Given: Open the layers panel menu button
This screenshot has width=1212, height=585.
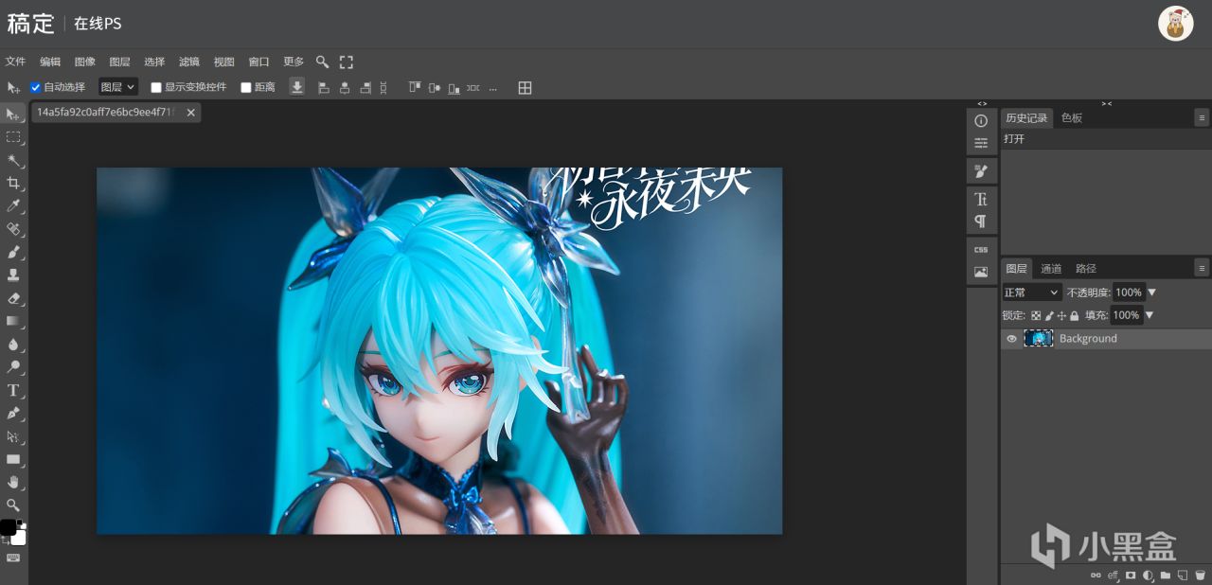Looking at the screenshot, I should point(1202,268).
